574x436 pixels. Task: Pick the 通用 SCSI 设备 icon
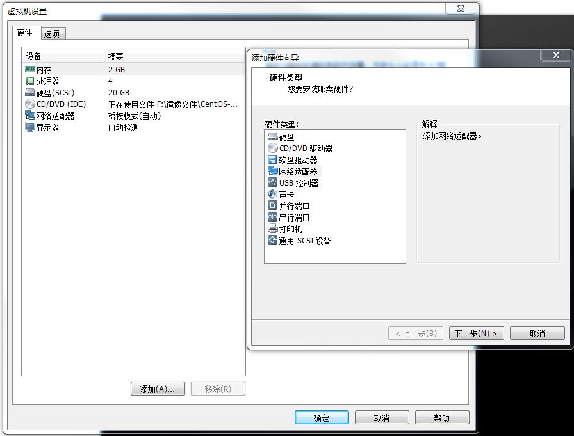coord(273,240)
